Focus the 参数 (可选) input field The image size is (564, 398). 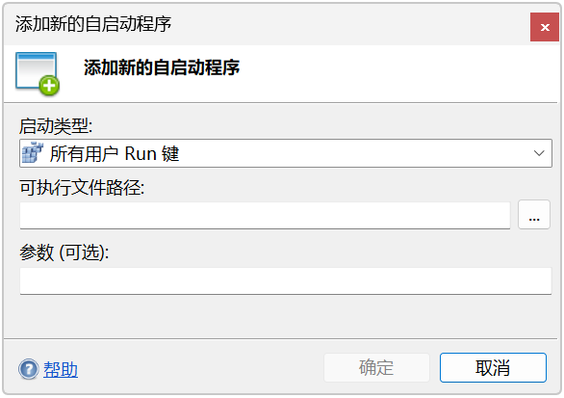286,281
